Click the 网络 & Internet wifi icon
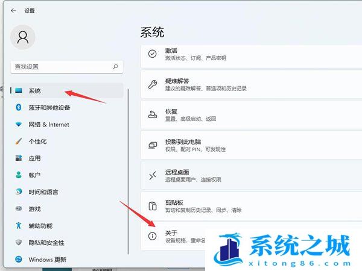Viewport: 362px width, 271px height. coord(18,125)
